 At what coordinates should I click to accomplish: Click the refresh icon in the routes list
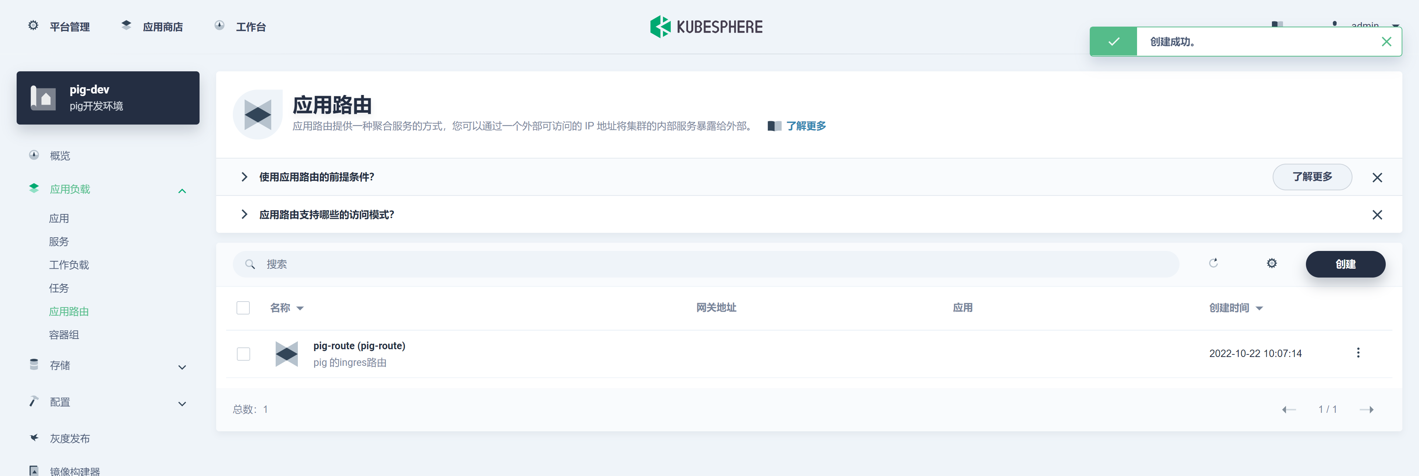1214,263
